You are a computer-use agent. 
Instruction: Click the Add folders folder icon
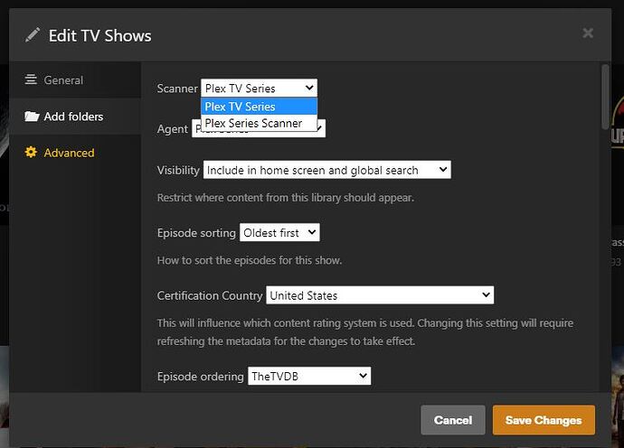click(32, 117)
